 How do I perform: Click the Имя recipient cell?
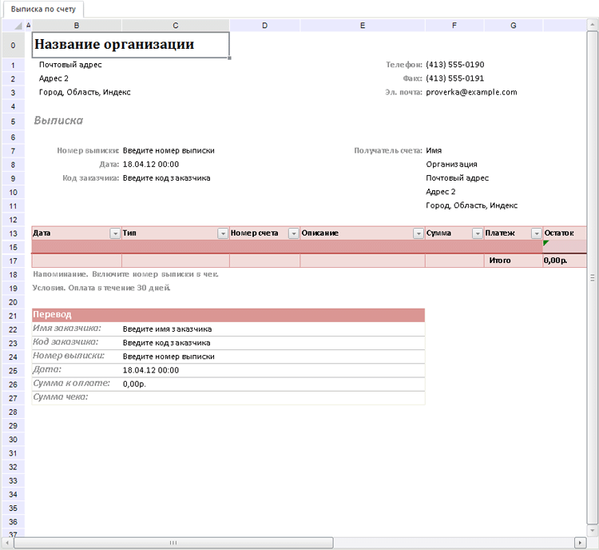pyautogui.click(x=434, y=151)
